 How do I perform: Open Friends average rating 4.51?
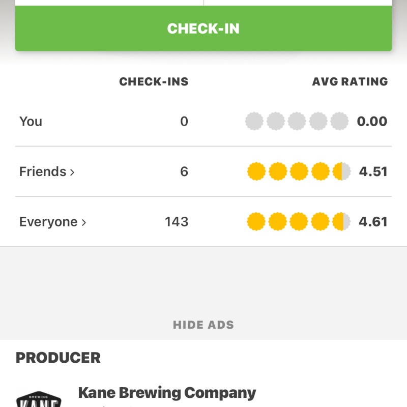373,171
